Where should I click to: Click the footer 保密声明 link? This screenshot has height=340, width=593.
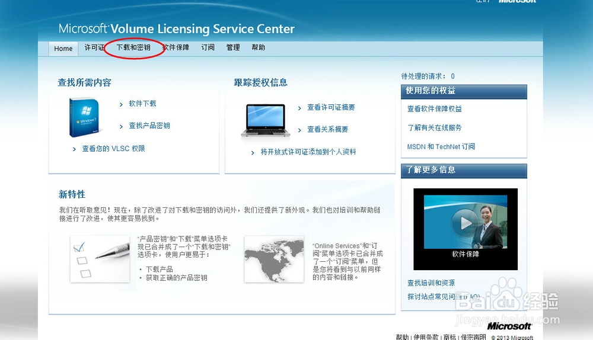tap(473, 336)
